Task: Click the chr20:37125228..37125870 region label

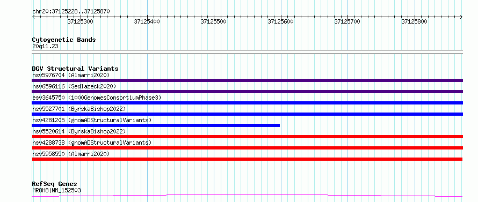Action: (x=71, y=11)
